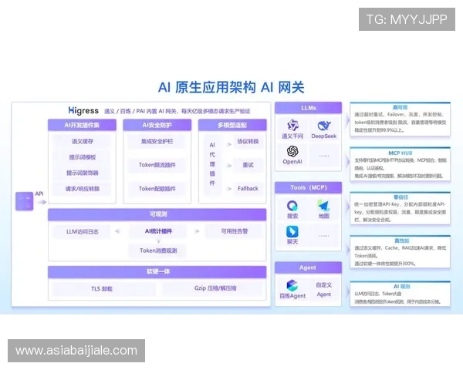Click the AI代理插件 vertical box
This screenshot has height=370, width=463.
click(x=212, y=164)
